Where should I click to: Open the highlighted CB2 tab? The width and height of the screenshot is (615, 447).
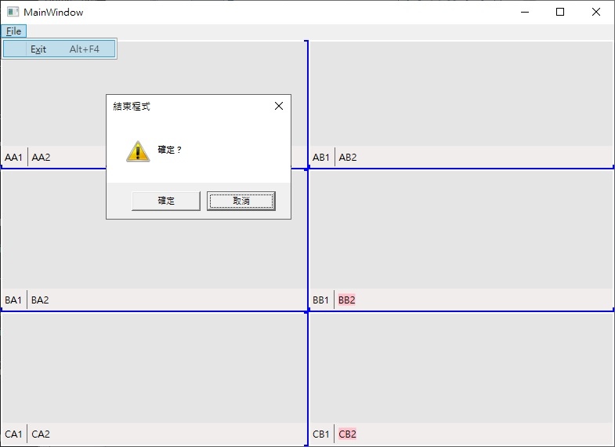pos(348,434)
